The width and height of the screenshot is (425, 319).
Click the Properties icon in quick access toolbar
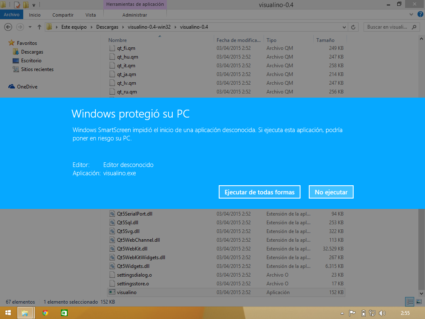tap(17, 5)
